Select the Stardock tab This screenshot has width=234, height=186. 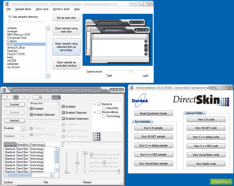(x=10, y=145)
